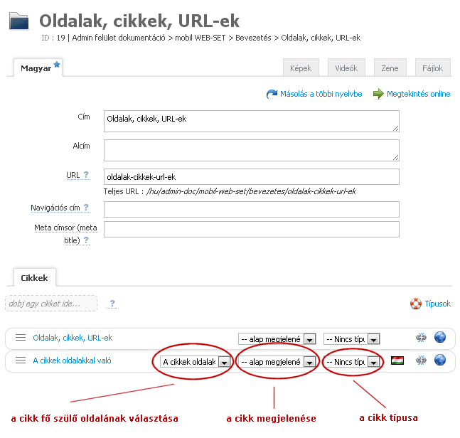Viewport: 460px width, 438px height.
Task: Open the URL field help question mark
Action: pos(86,175)
